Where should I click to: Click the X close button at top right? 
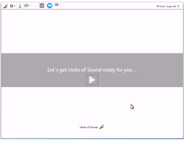[x=178, y=6]
